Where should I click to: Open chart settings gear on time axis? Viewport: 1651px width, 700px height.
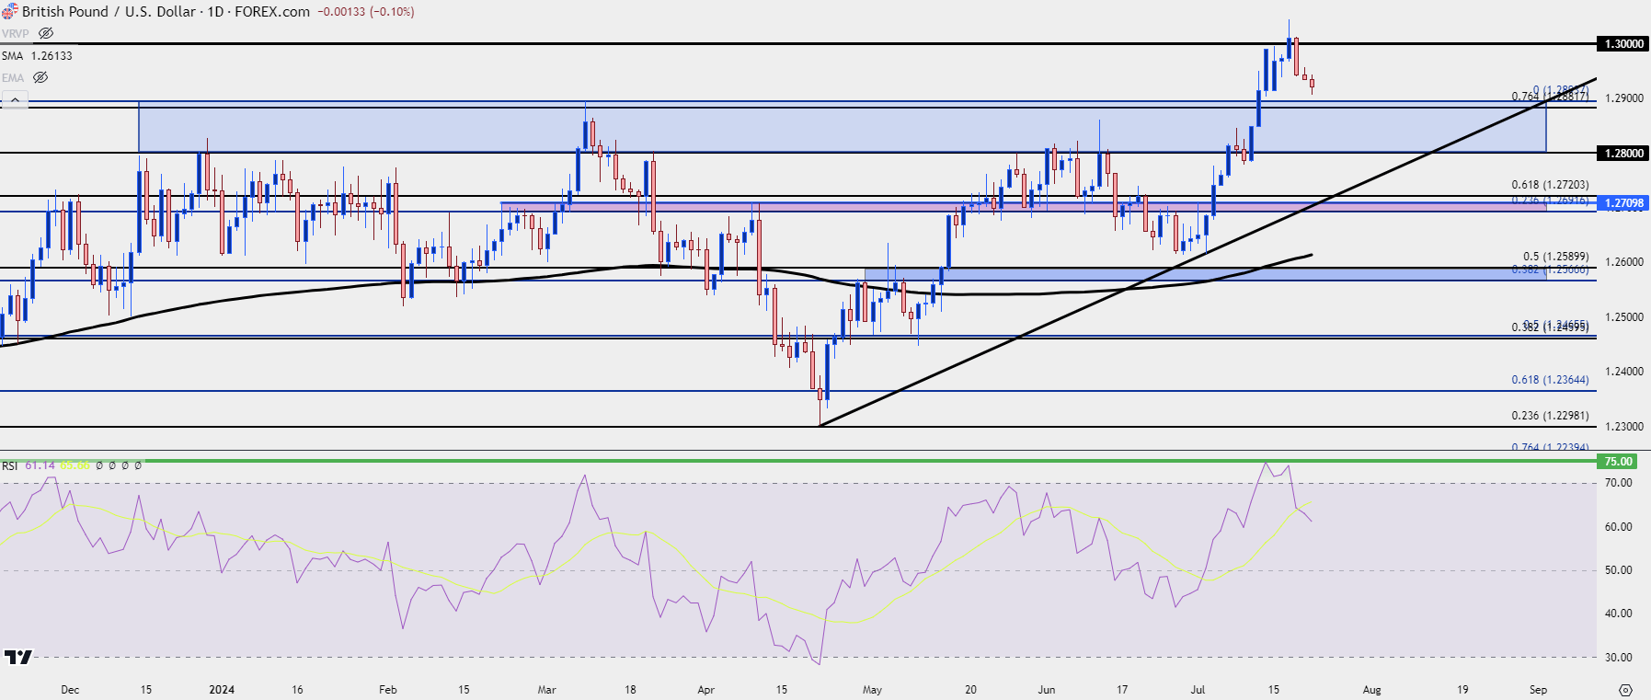coord(1625,690)
